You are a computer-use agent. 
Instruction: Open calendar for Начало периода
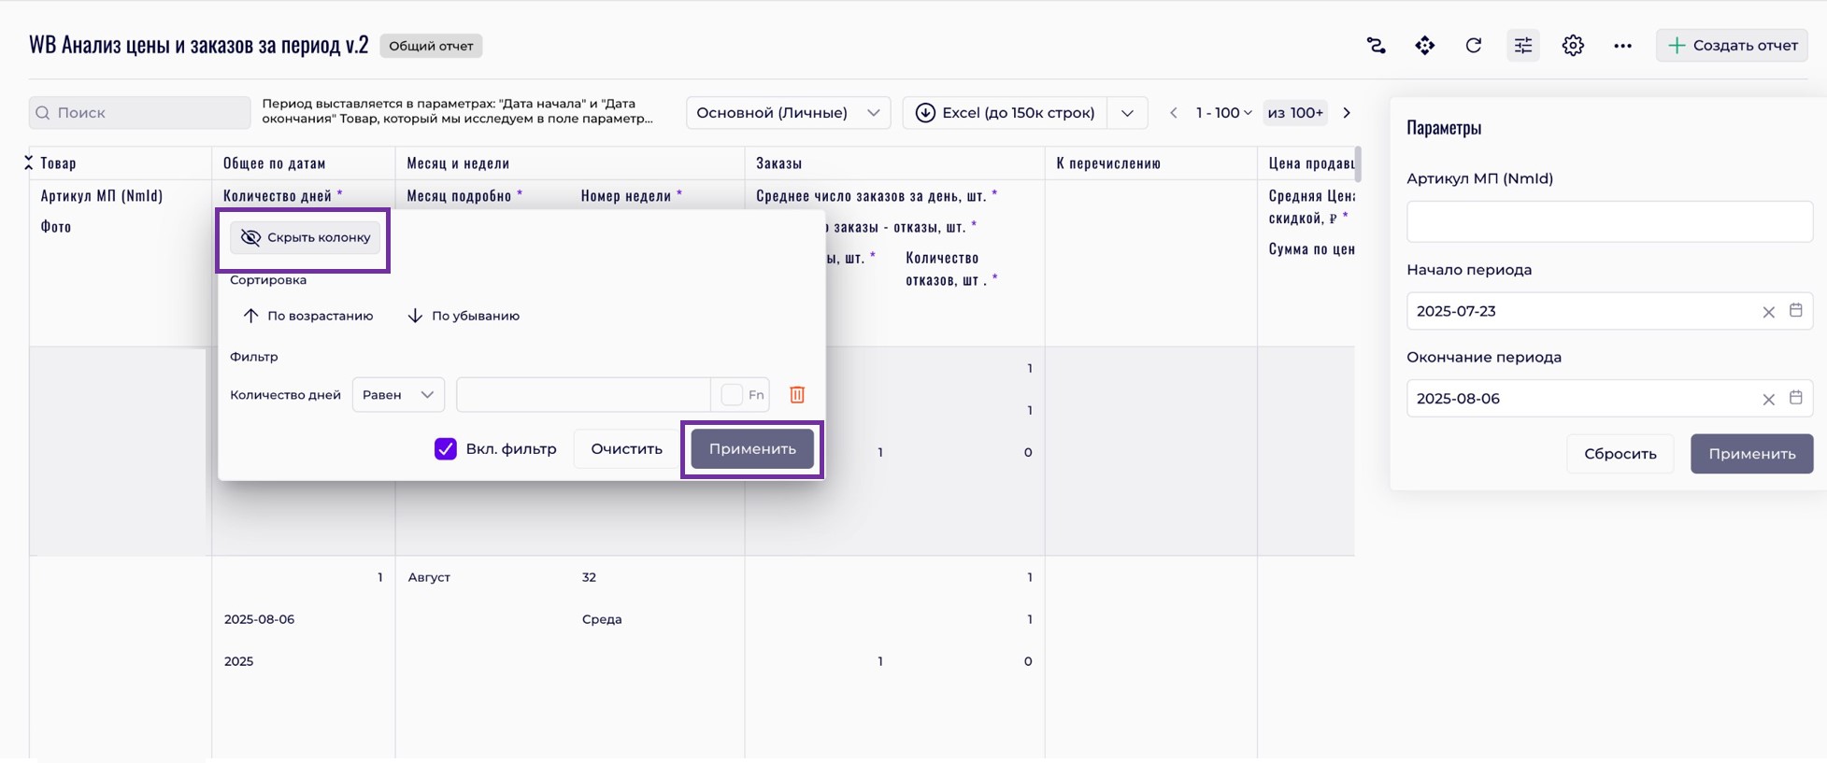pyautogui.click(x=1795, y=311)
